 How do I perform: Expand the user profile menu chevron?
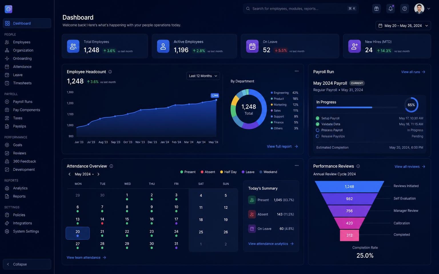[429, 9]
